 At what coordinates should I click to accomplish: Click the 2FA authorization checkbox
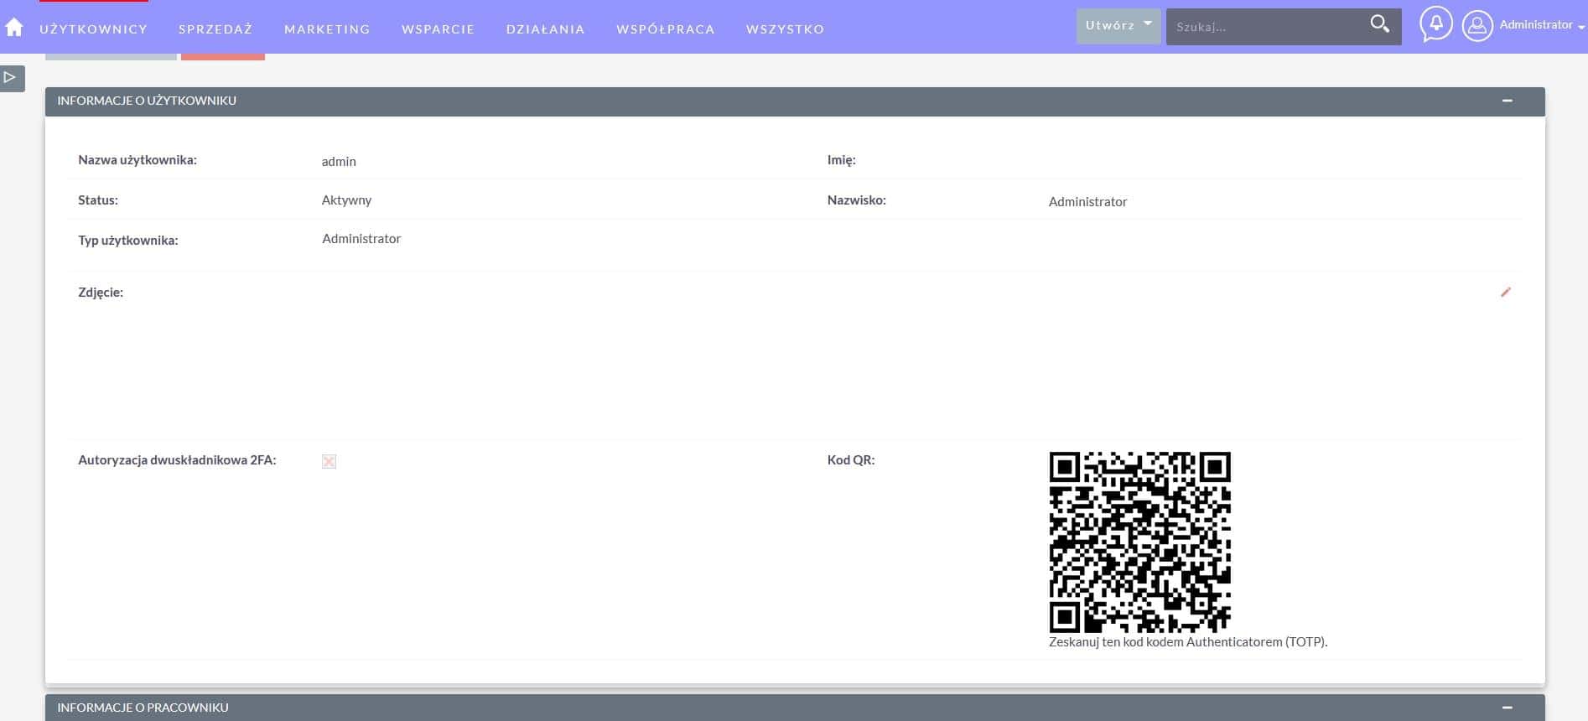click(329, 461)
